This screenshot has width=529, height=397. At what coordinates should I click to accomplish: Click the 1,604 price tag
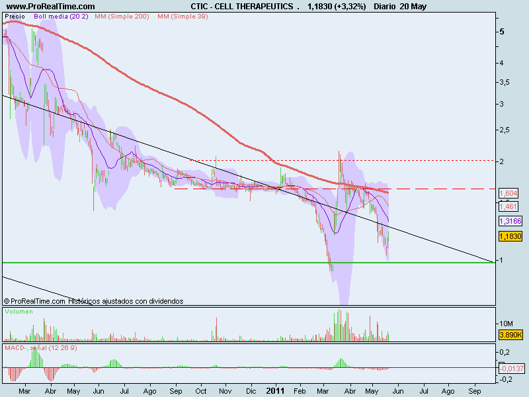tap(509, 193)
